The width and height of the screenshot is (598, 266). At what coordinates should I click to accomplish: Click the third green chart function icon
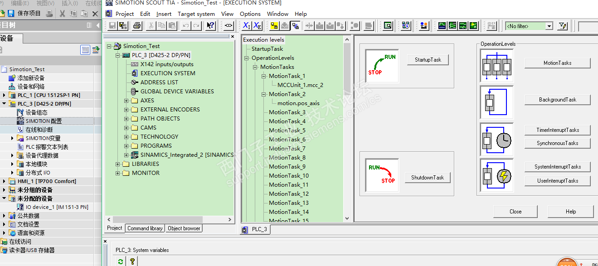point(463,26)
